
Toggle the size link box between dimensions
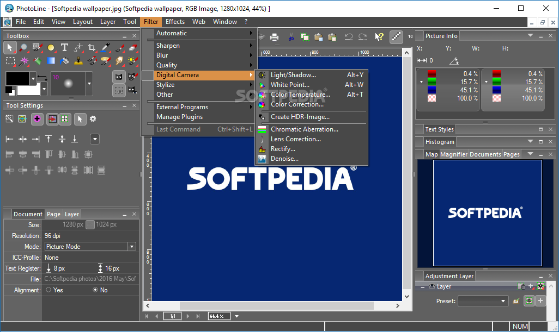click(x=90, y=224)
